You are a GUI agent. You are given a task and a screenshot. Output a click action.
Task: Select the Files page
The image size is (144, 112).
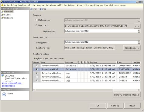tap(7, 15)
